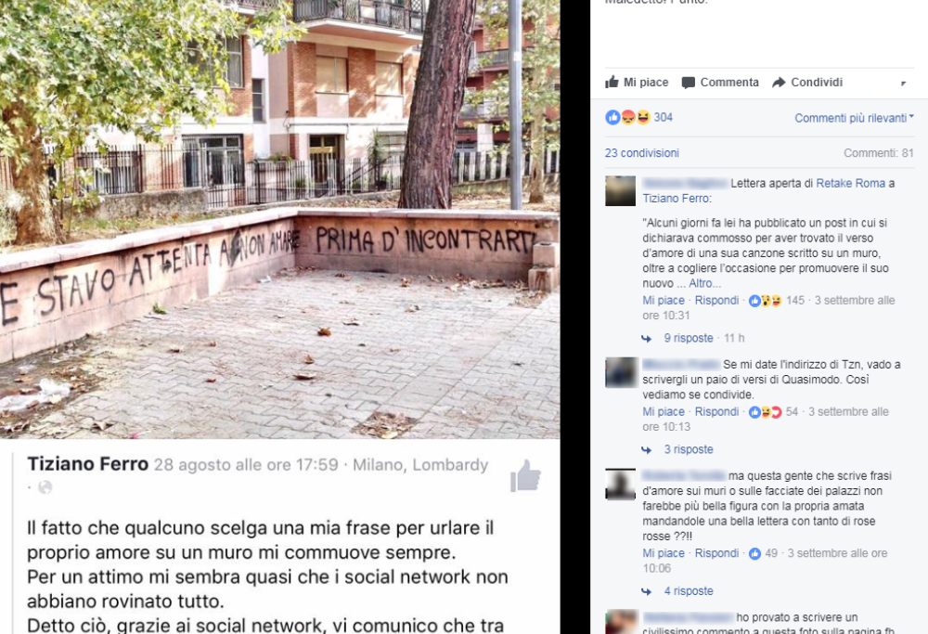Like the comment about love phrases on walls

click(664, 553)
